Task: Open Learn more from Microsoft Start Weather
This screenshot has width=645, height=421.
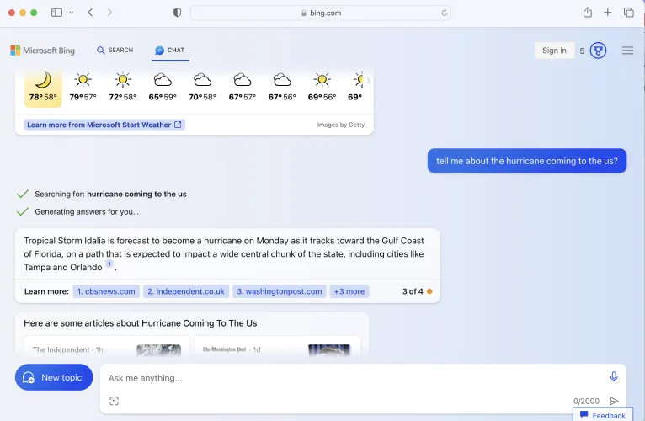Action: [104, 125]
